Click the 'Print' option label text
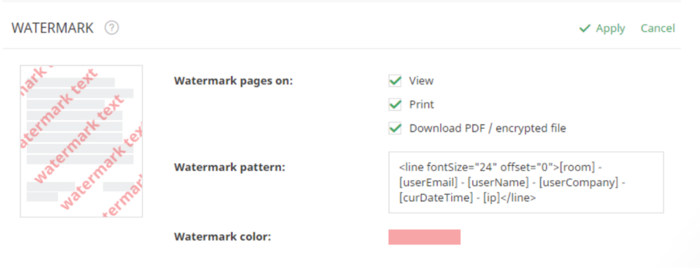Image resolution: width=700 pixels, height=268 pixels. [422, 104]
